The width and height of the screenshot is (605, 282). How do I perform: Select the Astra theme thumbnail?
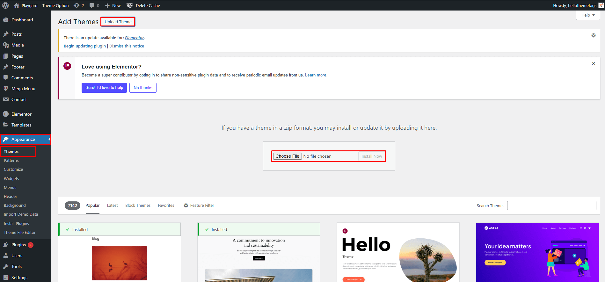click(x=537, y=252)
